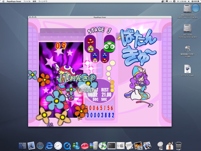
Task: Click the 09 counter in player field
Action: pyautogui.click(x=61, y=46)
